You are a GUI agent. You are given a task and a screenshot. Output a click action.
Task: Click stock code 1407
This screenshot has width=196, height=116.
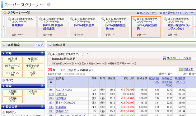point(51,90)
